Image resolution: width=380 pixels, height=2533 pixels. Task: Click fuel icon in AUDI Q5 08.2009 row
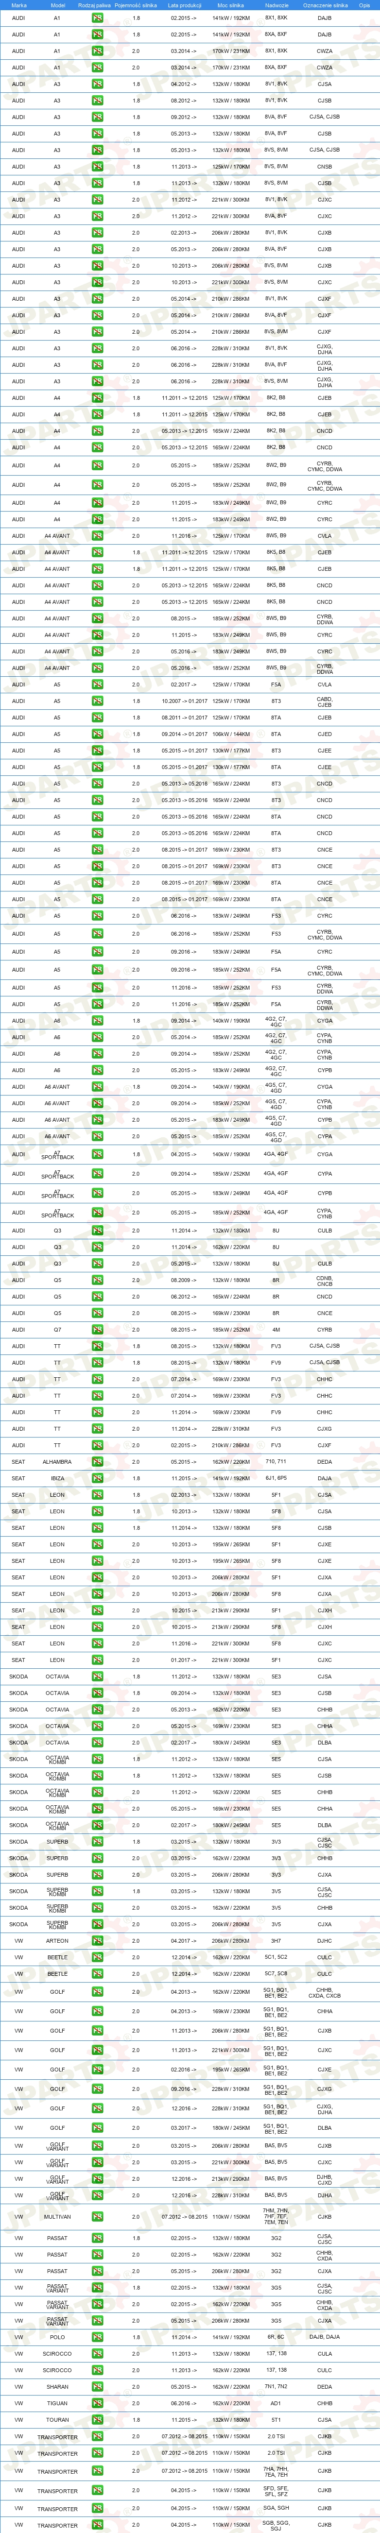point(98,1280)
